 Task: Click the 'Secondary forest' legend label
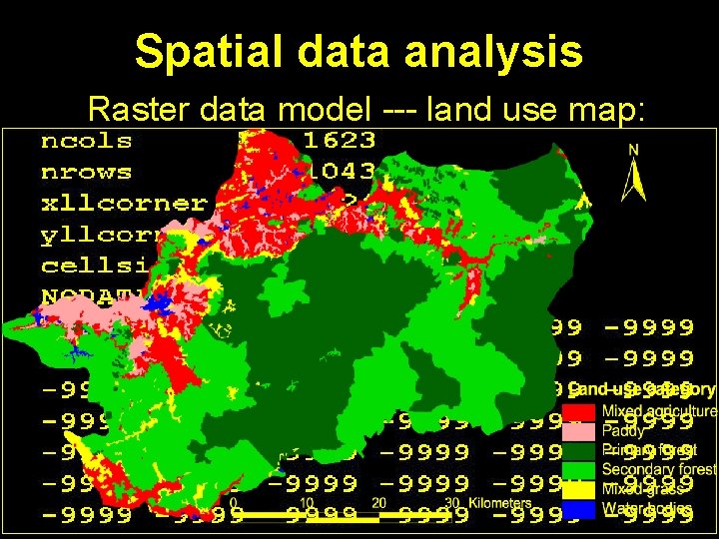click(x=658, y=469)
